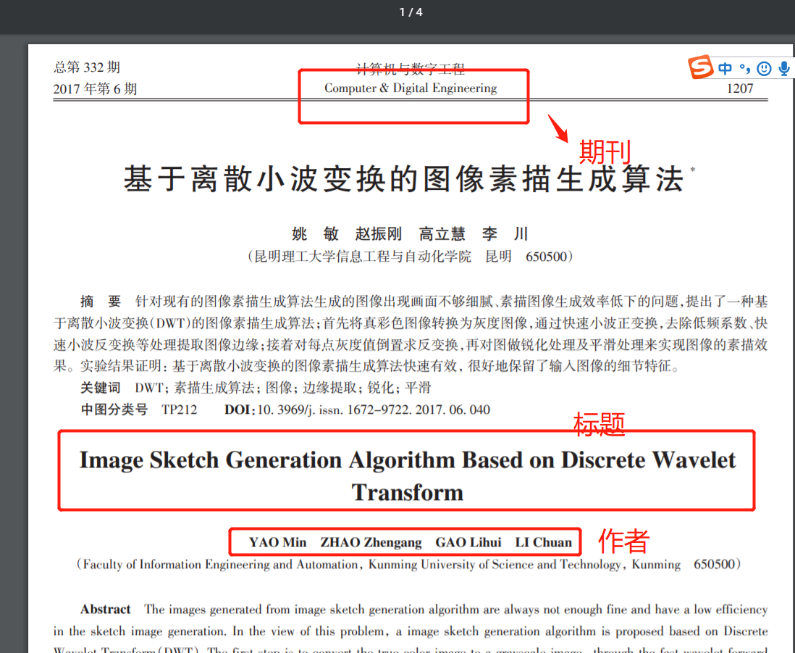The image size is (795, 653).
Task: Click the Chinese author name 赵振刚
Action: point(378,234)
